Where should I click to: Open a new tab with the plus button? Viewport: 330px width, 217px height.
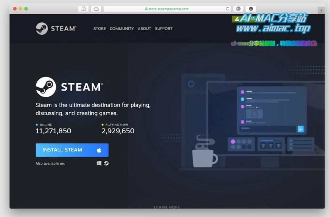pos(321,10)
